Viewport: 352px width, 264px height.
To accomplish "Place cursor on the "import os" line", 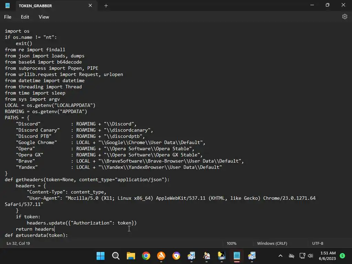I will [17, 31].
